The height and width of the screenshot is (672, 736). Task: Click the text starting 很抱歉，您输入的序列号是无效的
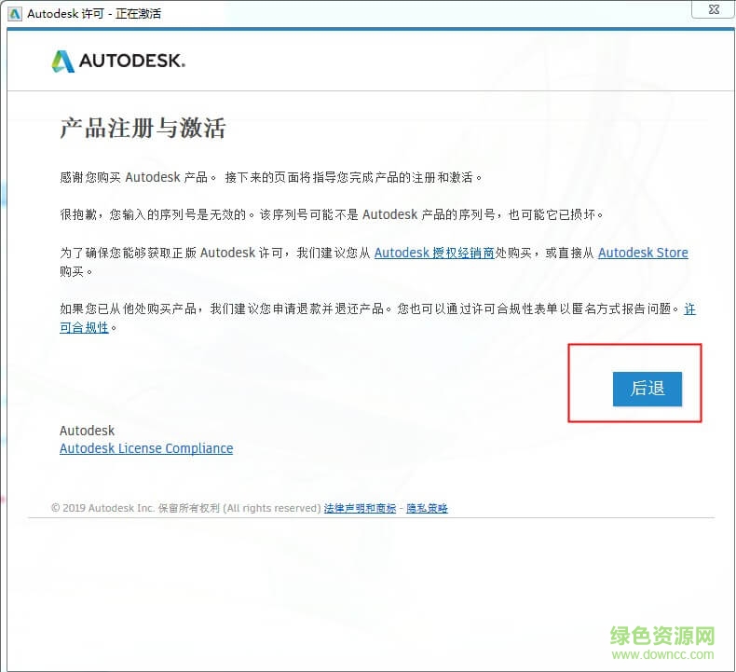pos(332,214)
